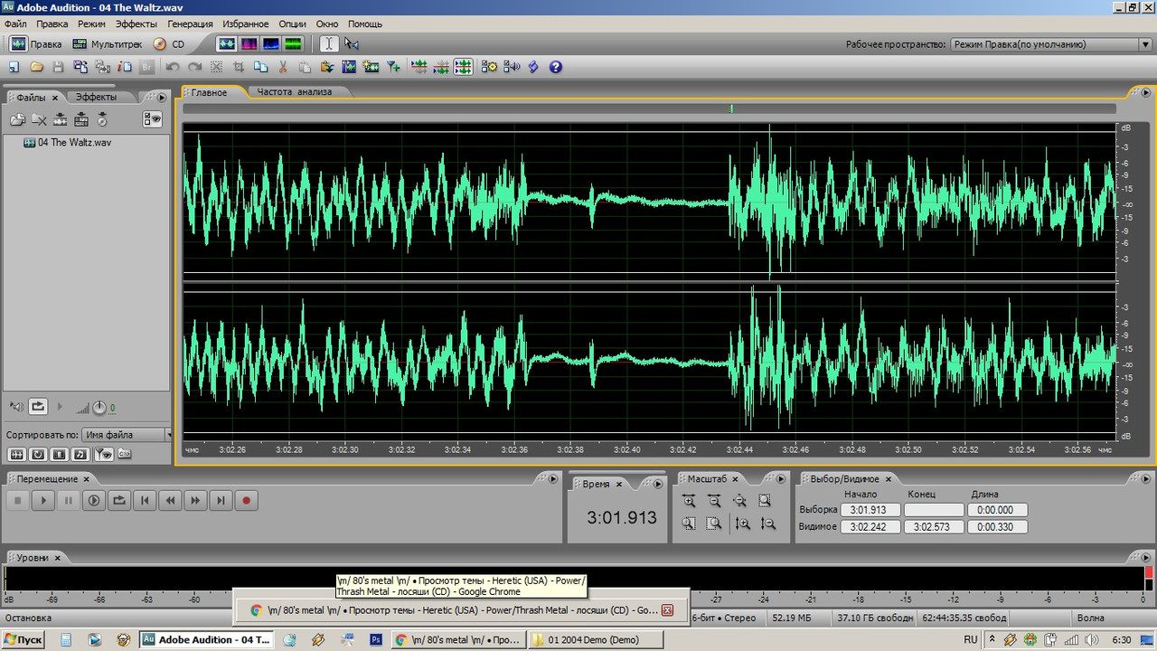
Task: Click the scissors Cut icon
Action: click(x=282, y=67)
